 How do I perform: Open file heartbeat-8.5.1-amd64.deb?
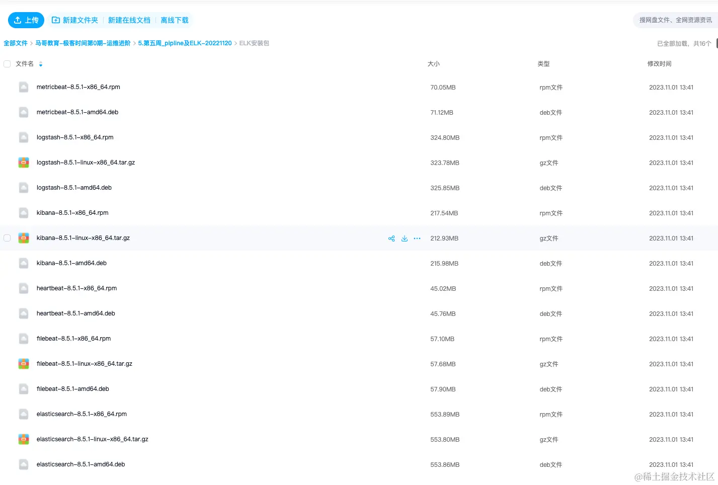pos(76,313)
